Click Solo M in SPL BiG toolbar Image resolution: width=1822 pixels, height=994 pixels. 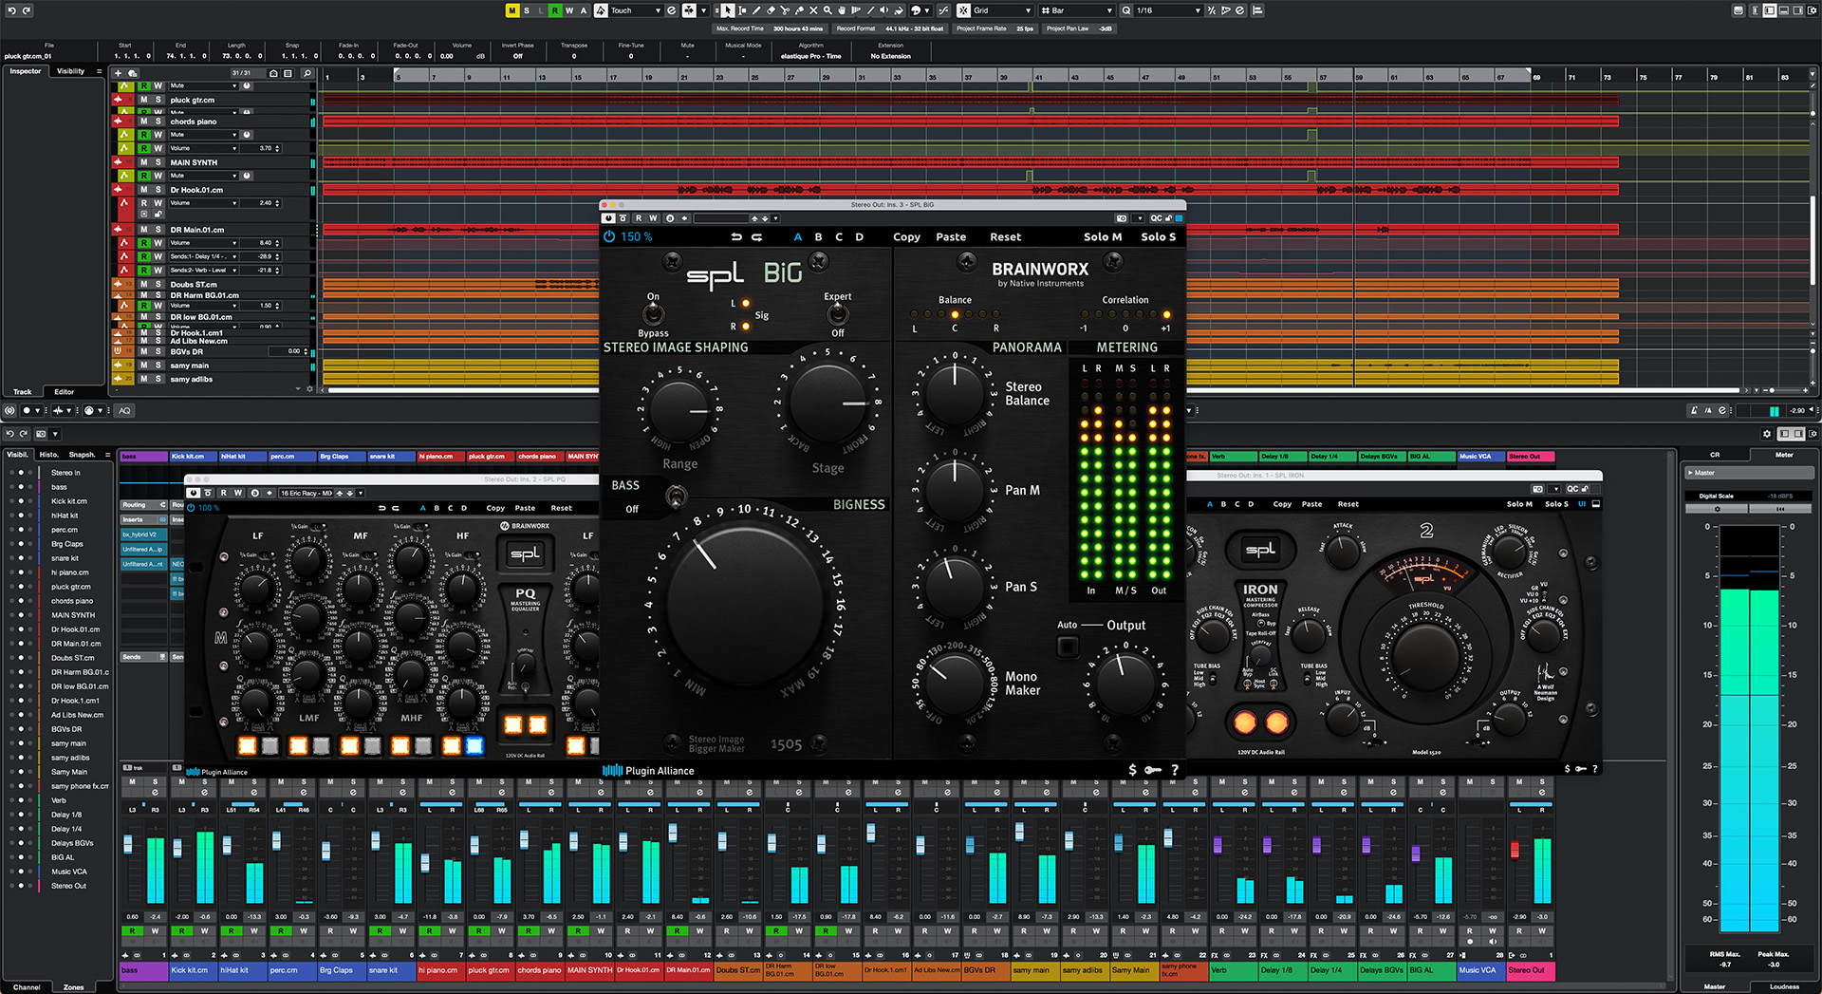1103,237
